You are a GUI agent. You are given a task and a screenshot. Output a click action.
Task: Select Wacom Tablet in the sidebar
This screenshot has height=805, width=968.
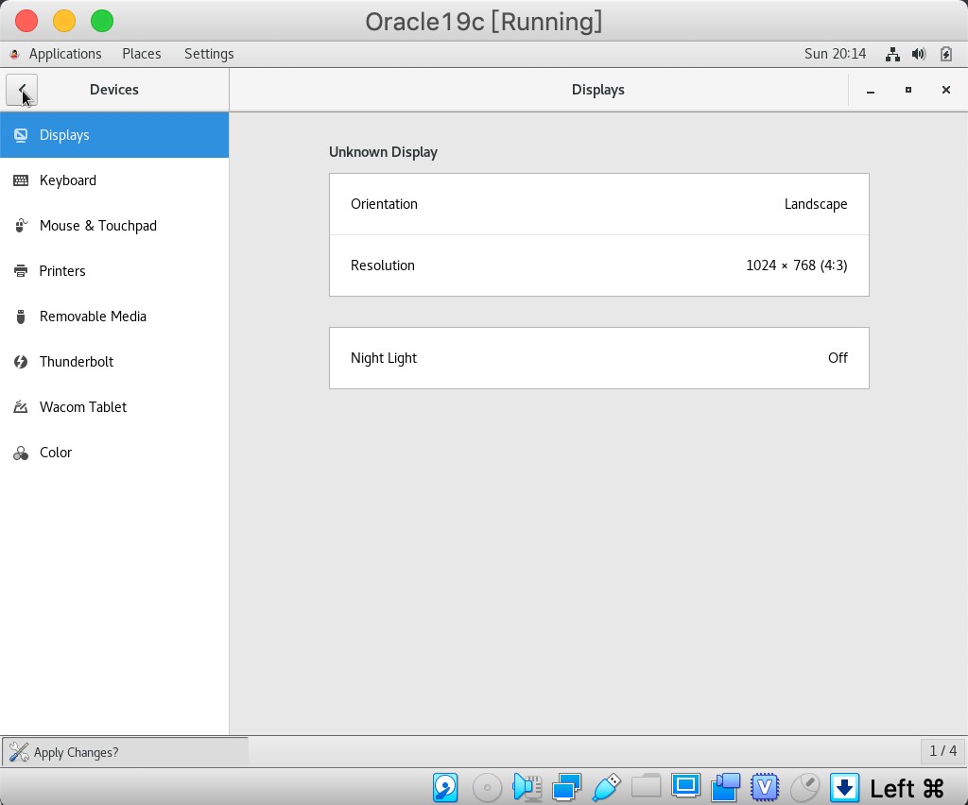(114, 407)
